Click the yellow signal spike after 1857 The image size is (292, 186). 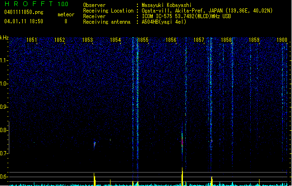point(212,181)
